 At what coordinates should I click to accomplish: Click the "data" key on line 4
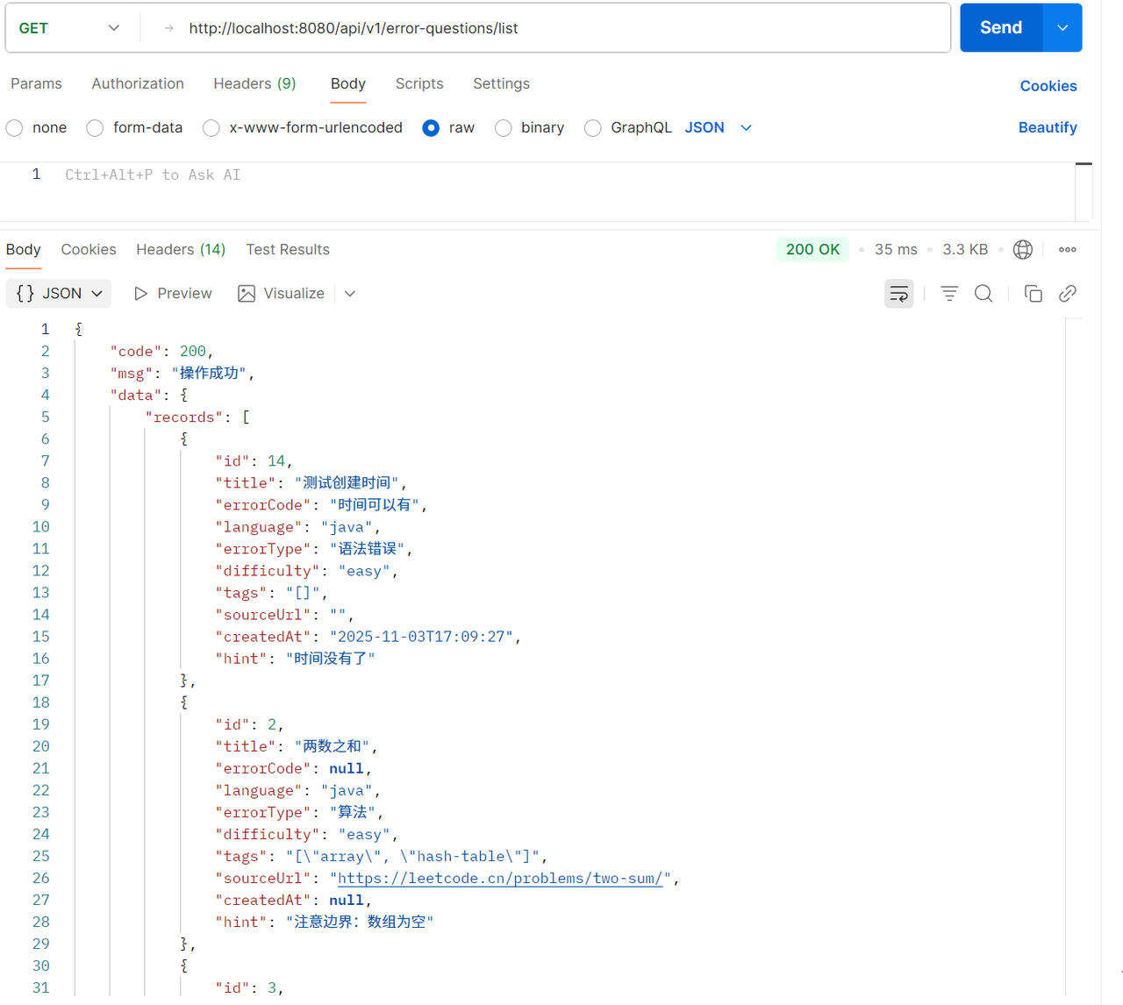[136, 396]
